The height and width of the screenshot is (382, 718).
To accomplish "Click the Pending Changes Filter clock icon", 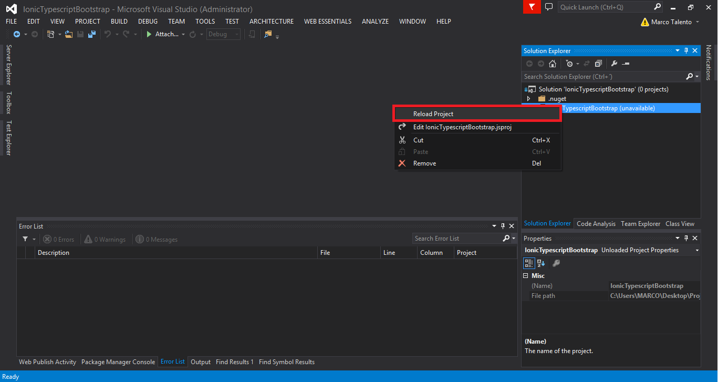I will point(570,64).
